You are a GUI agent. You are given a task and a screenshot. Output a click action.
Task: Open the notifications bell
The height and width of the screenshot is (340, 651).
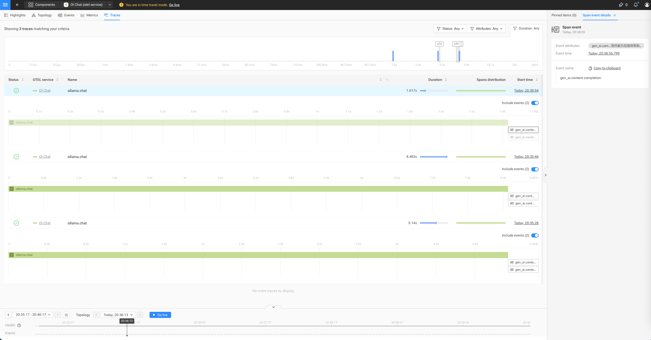click(636, 5)
